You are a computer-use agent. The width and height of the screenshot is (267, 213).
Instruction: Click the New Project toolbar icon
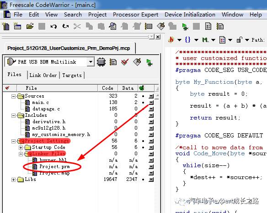click(17, 27)
